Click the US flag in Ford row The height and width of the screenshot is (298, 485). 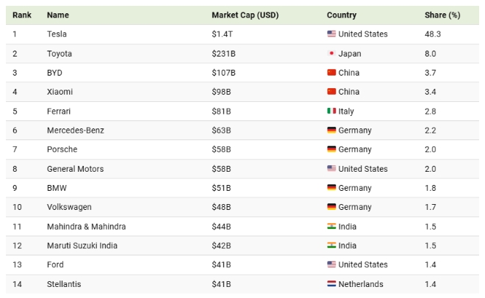pos(331,265)
